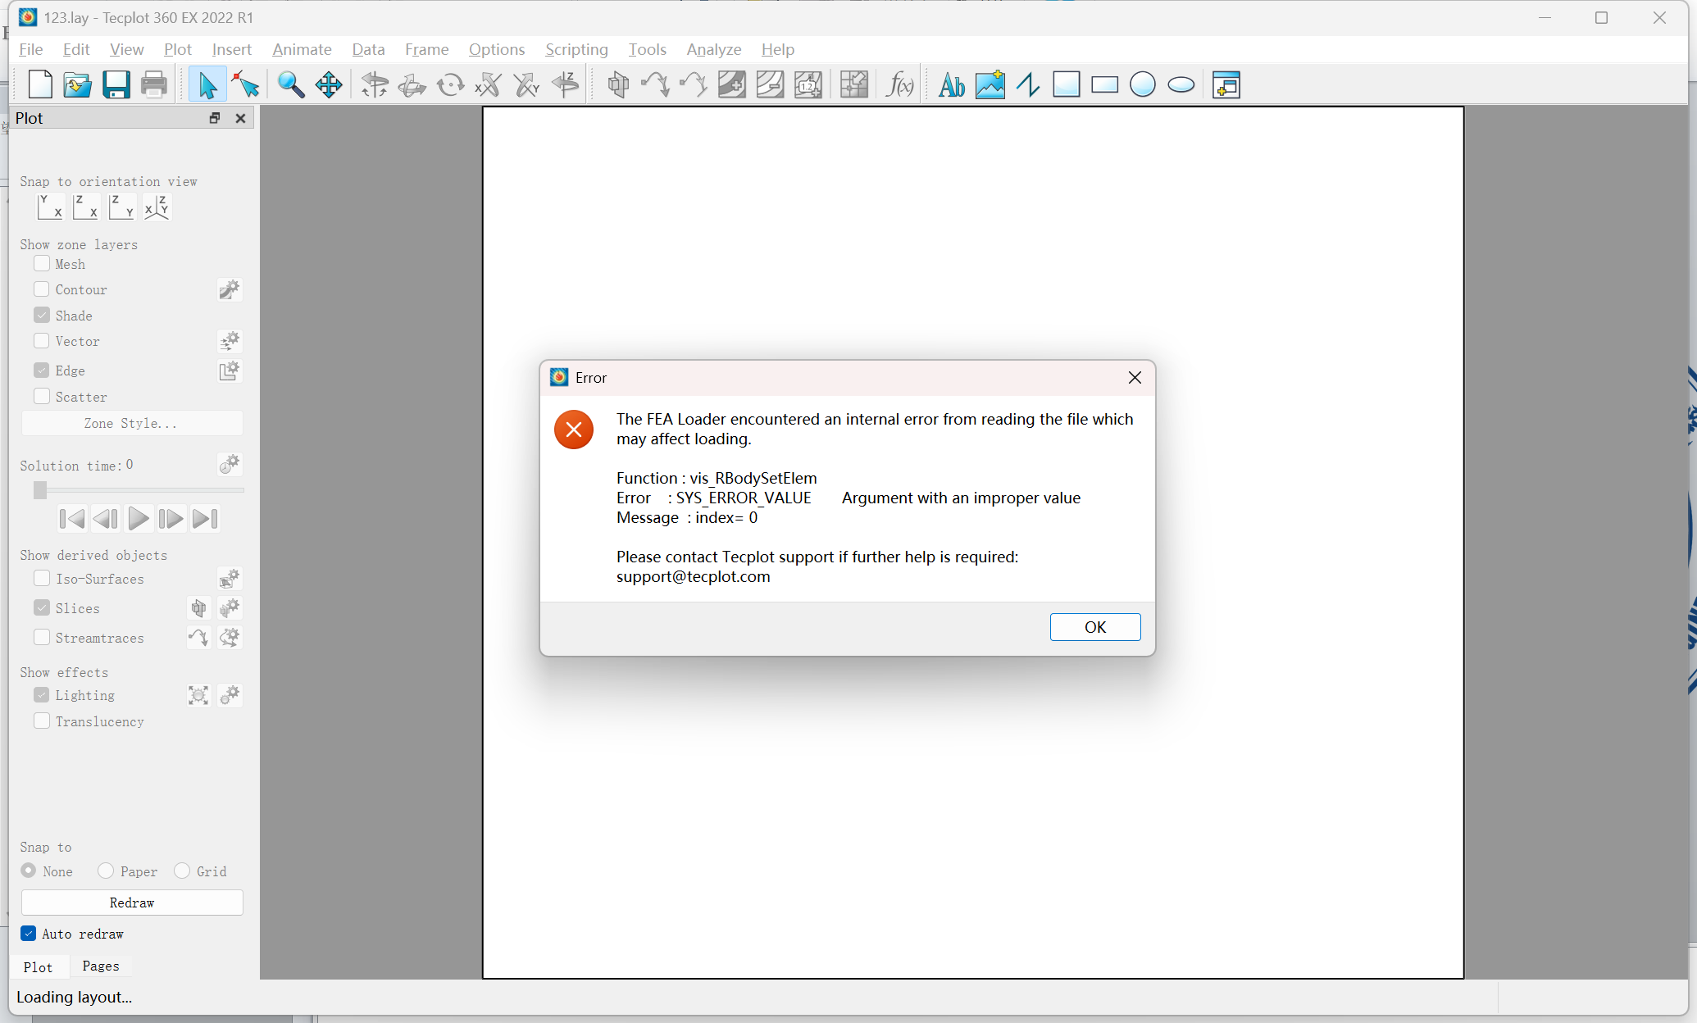Viewport: 1697px width, 1023px height.
Task: Move the Solution time slider handle
Action: [40, 490]
